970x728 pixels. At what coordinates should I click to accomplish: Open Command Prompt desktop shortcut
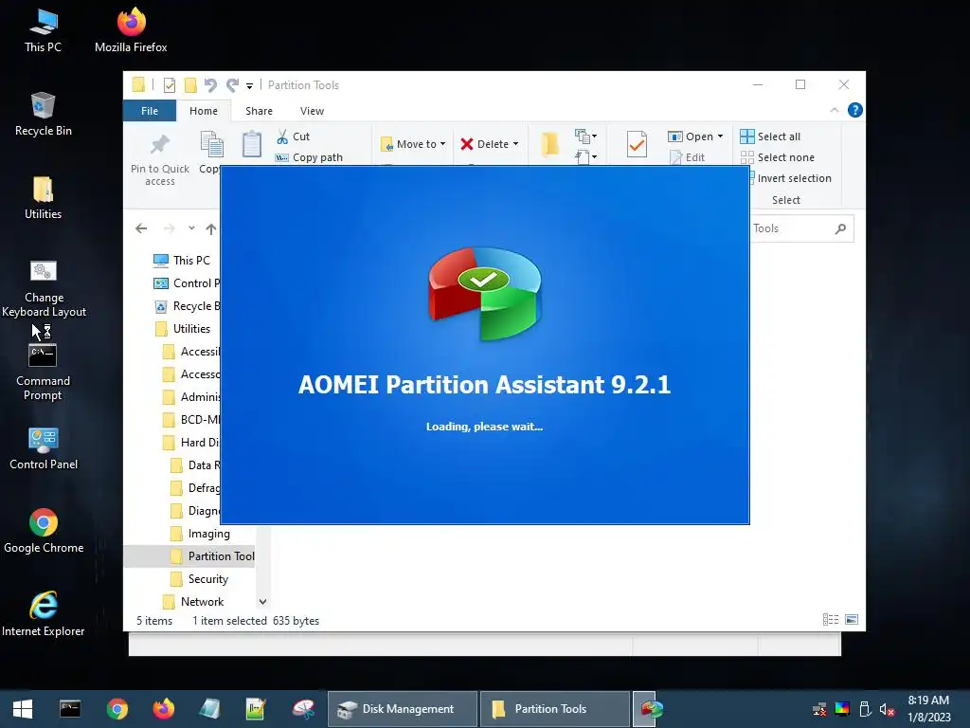(x=43, y=372)
